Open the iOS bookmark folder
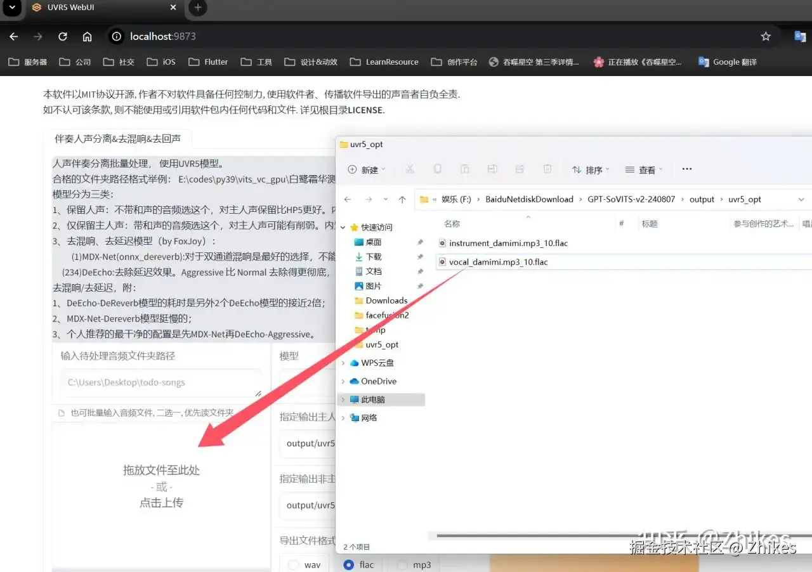812x572 pixels. (161, 62)
